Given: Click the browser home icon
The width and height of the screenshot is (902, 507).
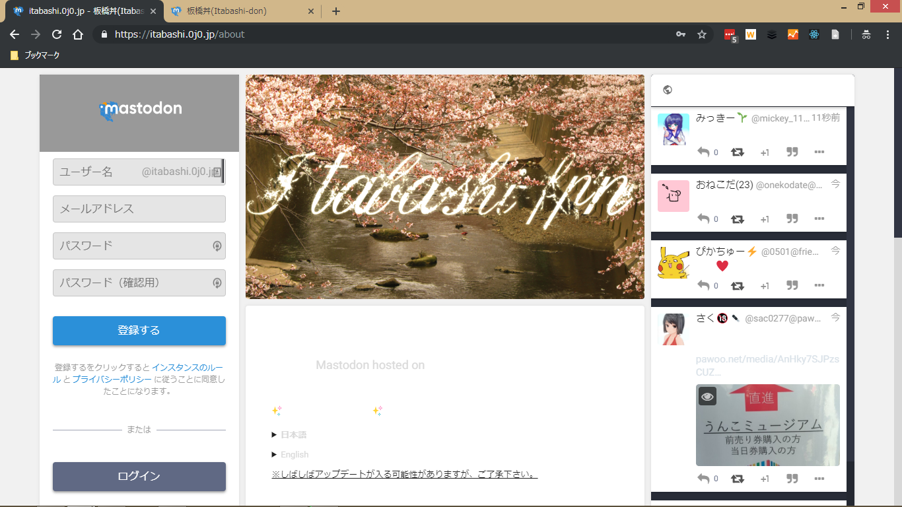Looking at the screenshot, I should coord(78,34).
